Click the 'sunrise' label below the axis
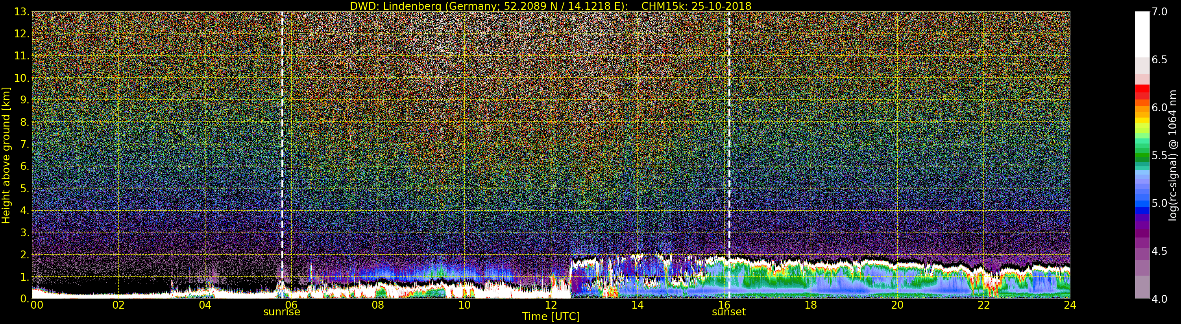 (x=281, y=312)
